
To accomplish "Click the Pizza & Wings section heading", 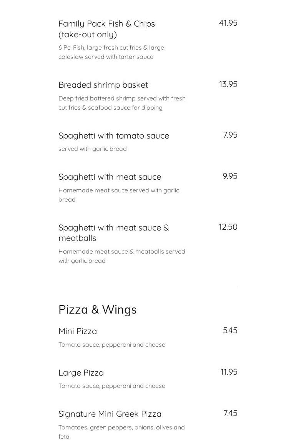I will [98, 310].
